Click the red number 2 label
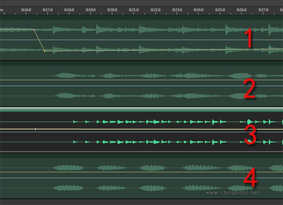Image resolution: width=283 pixels, height=205 pixels. [250, 88]
